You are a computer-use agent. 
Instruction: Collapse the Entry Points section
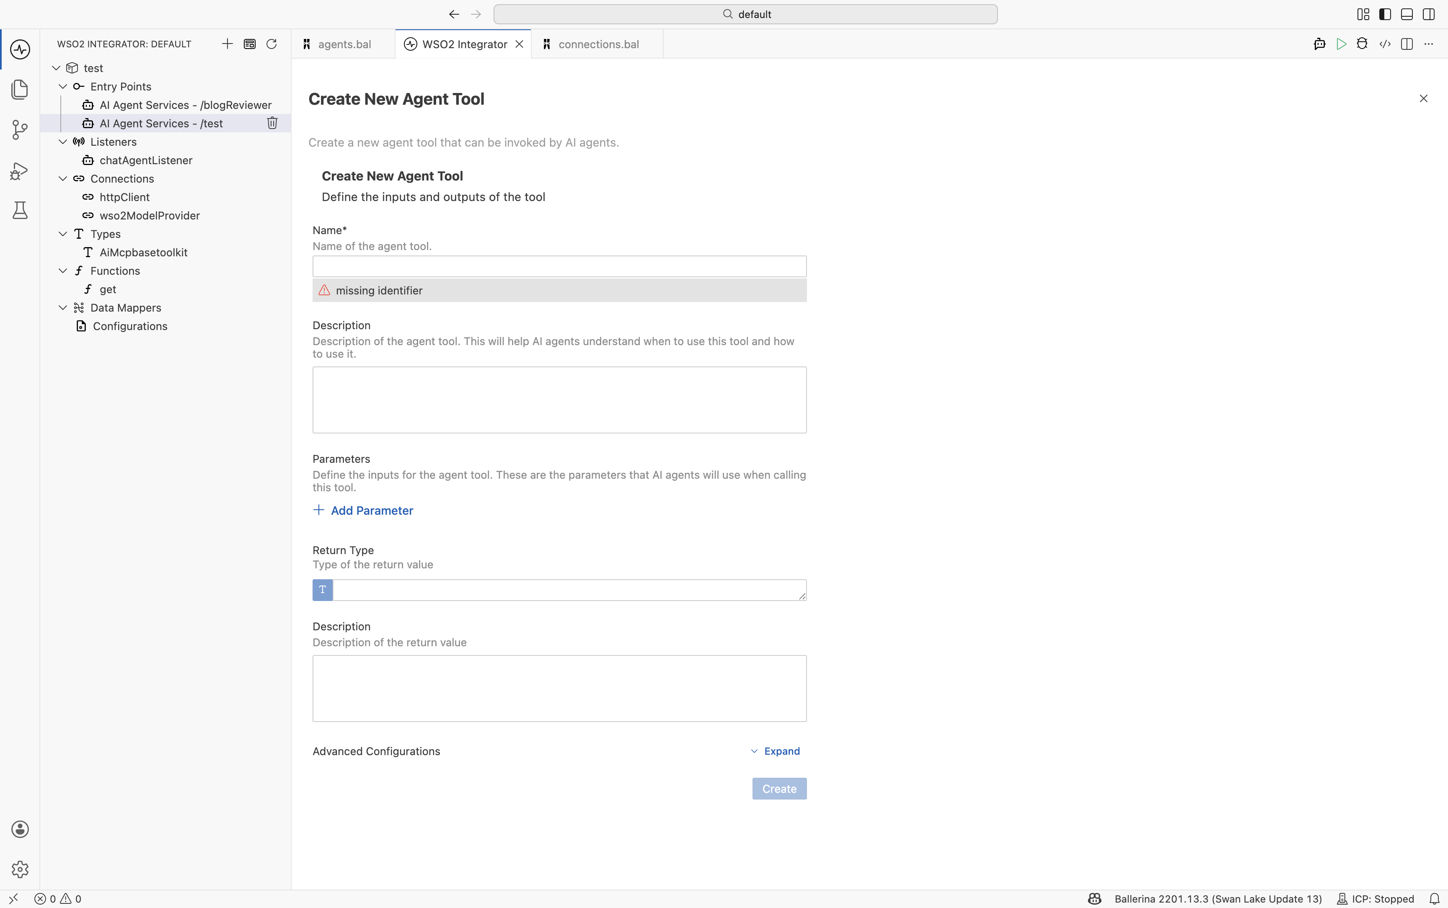(x=62, y=86)
